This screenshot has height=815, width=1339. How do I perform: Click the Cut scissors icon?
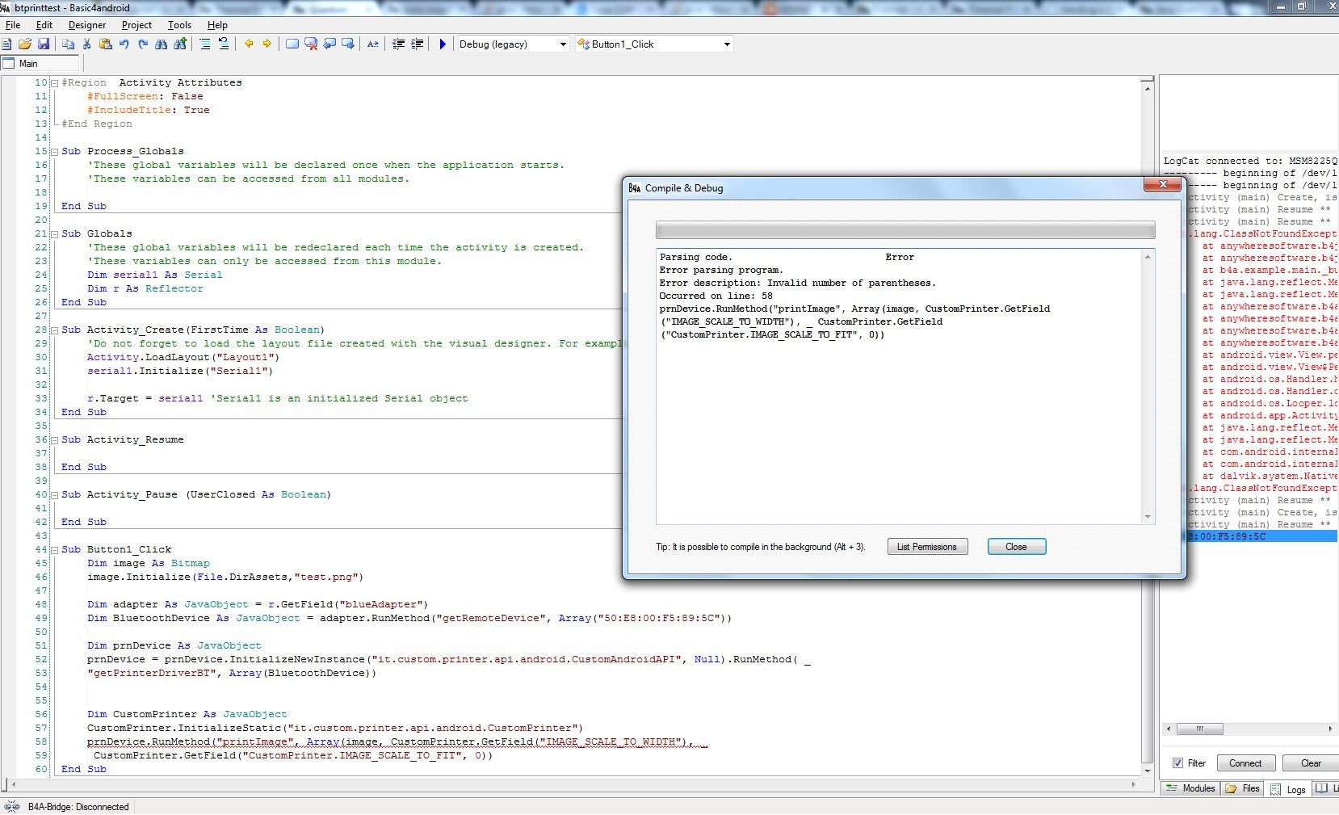pyautogui.click(x=86, y=44)
